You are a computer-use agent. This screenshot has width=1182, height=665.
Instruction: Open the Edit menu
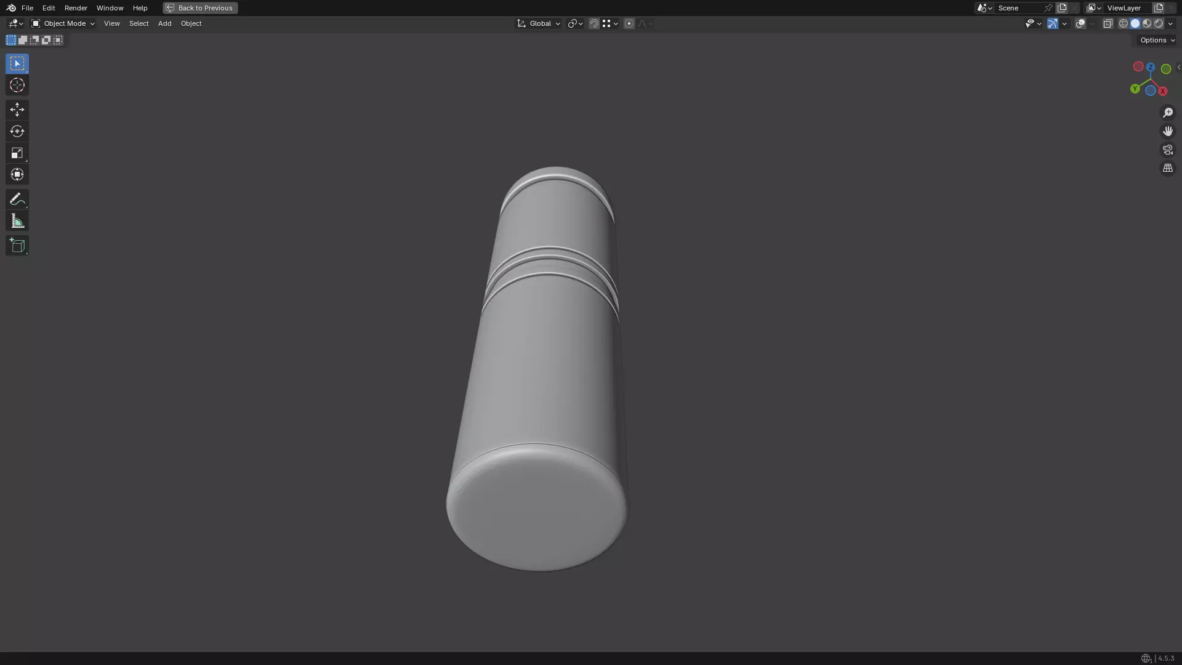49,8
